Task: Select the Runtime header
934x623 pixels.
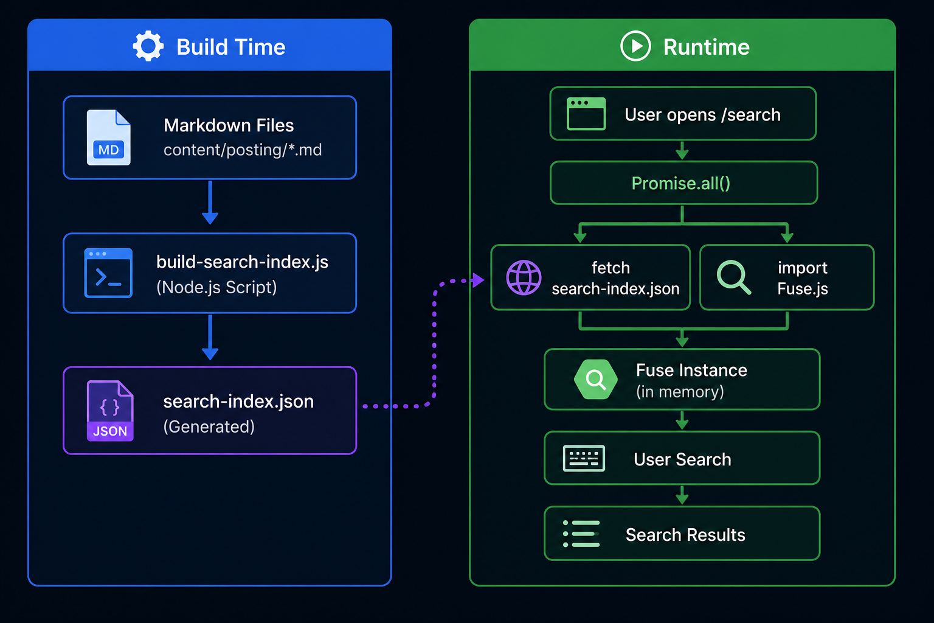Action: click(x=682, y=45)
